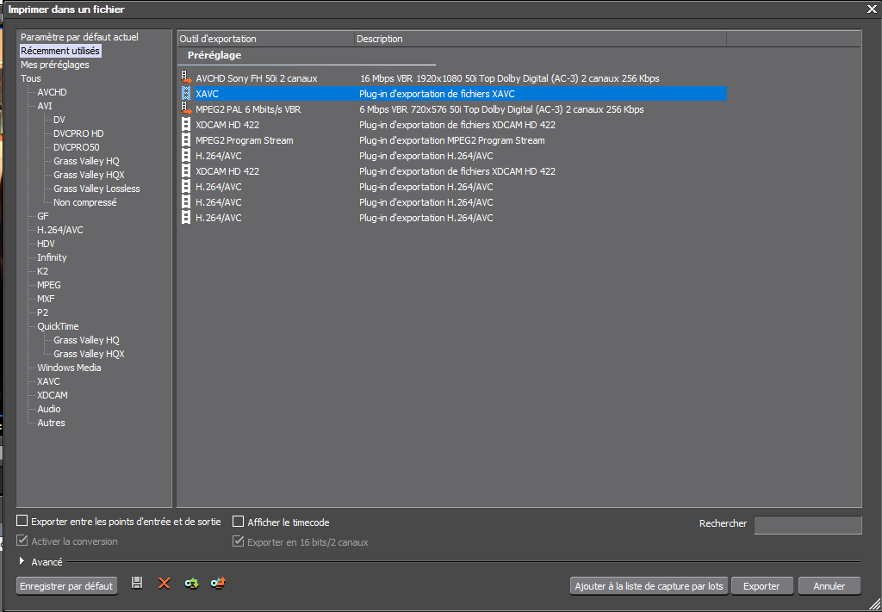Sort by Outil d'exportation column header
882x612 pixels.
265,39
